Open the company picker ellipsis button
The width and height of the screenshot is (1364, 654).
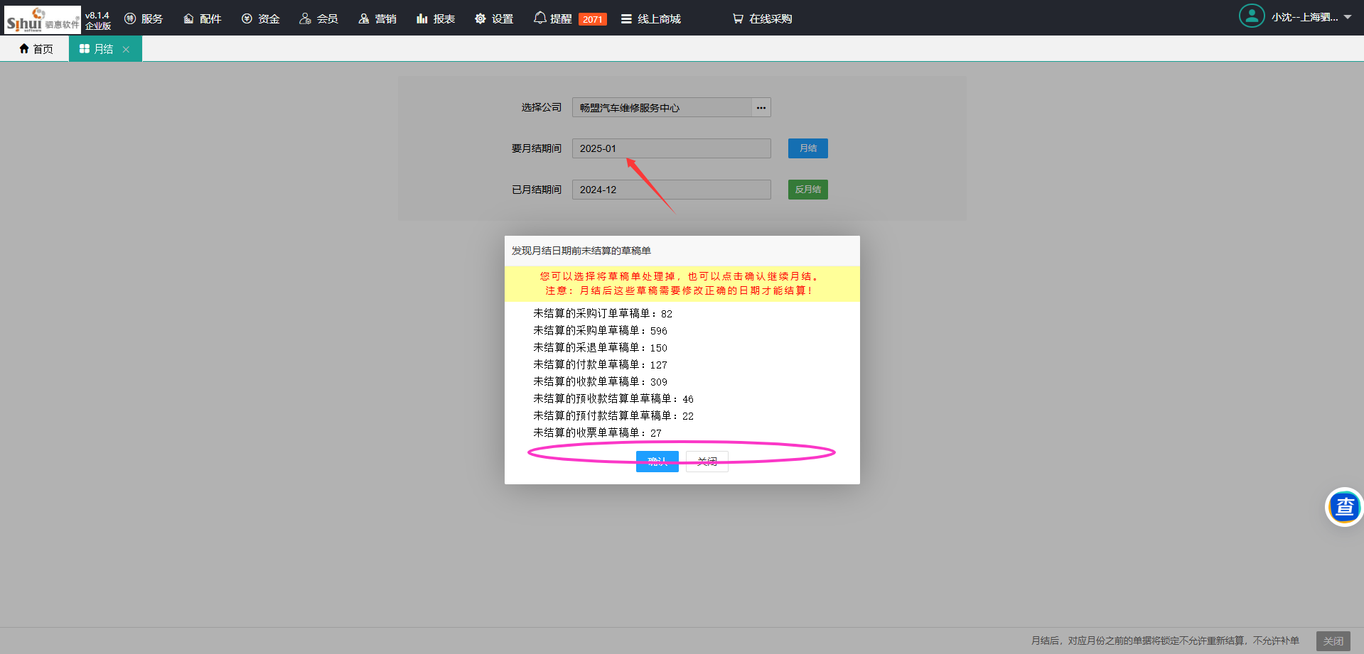coord(761,108)
